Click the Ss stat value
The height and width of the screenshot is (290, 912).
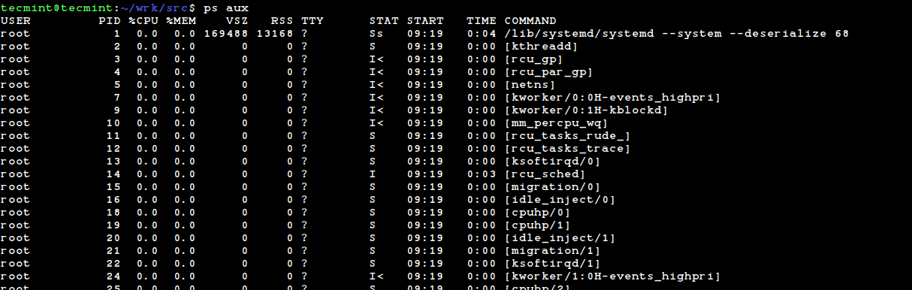(376, 34)
